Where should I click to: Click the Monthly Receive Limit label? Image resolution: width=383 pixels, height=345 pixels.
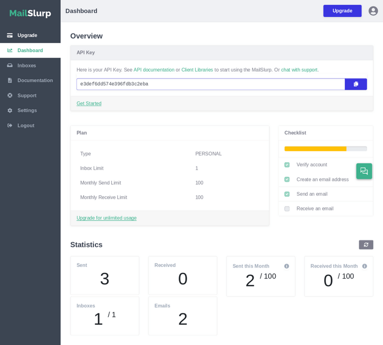coord(103,197)
